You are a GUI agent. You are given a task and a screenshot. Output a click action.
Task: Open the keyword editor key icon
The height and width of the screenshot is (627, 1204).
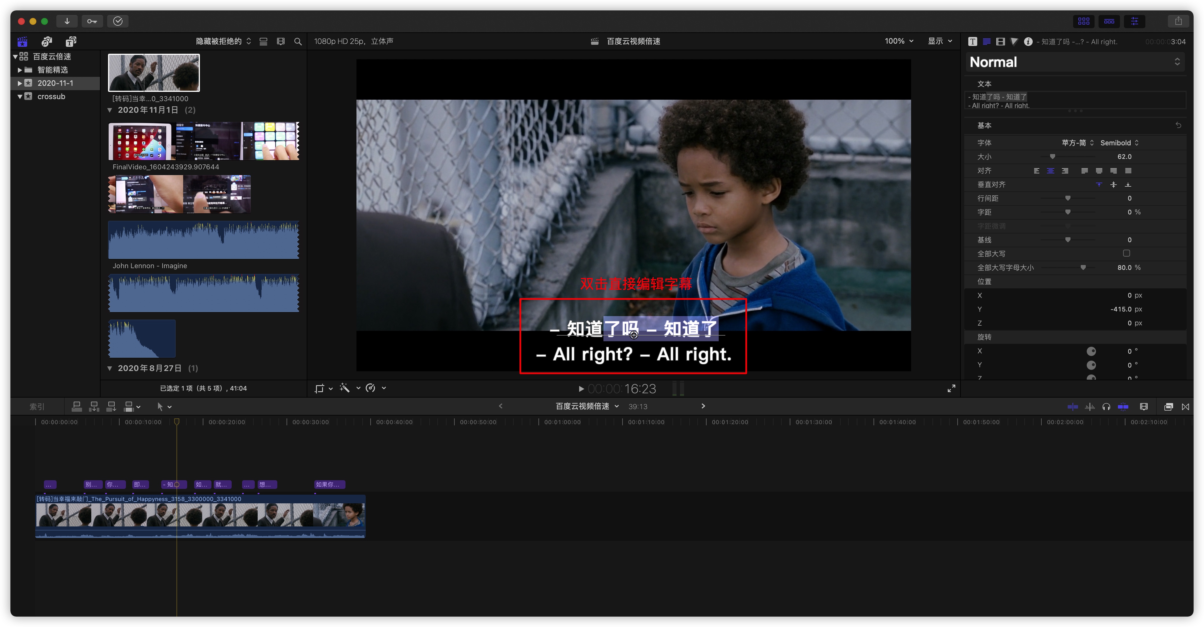click(92, 21)
